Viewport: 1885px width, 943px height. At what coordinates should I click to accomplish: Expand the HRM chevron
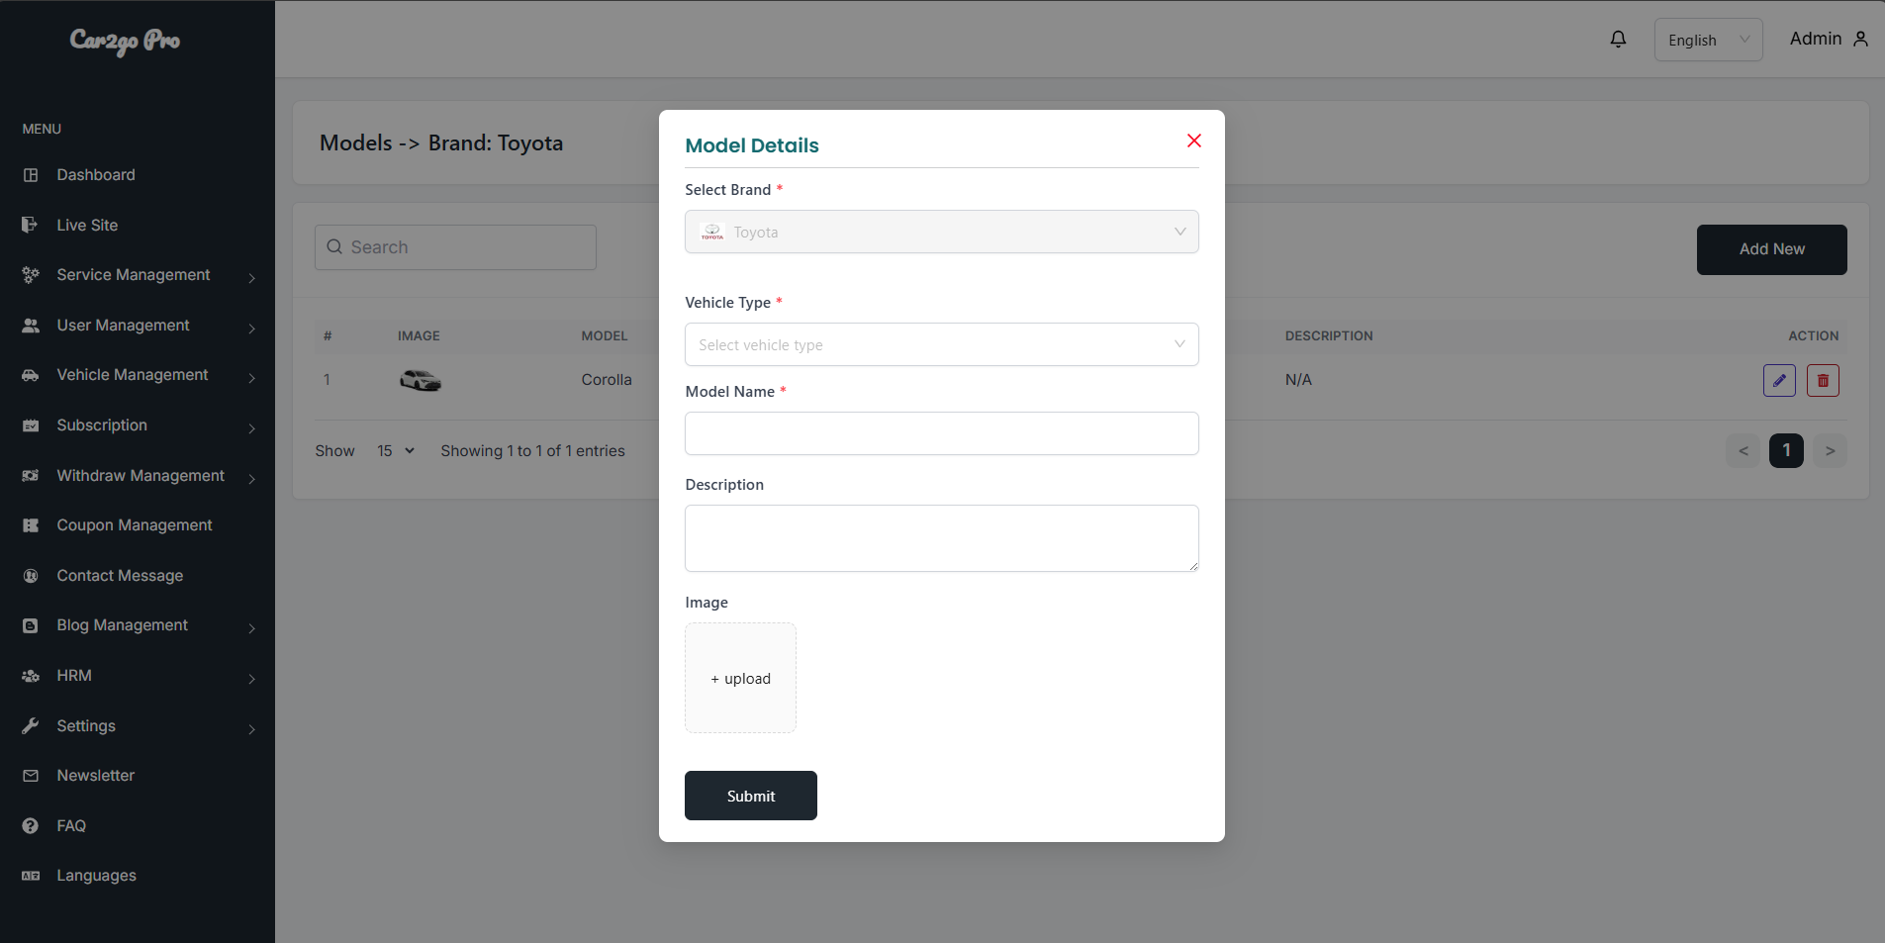252,679
